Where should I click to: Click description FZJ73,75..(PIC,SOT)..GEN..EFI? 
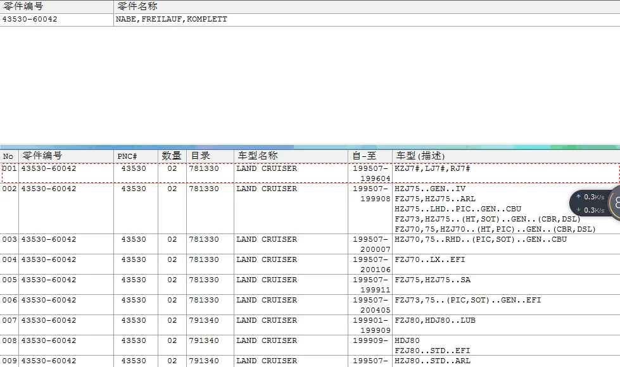[468, 300]
